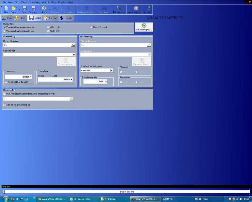Viewport: 252px width, 202px height.
Task: Click the New project toolbar icon
Action: 6,10
